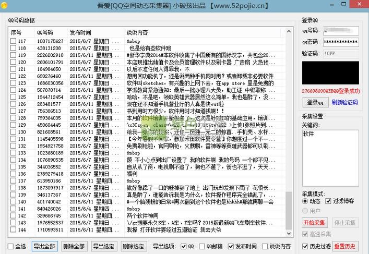Select the 动态 collection mode radio

tap(305, 201)
